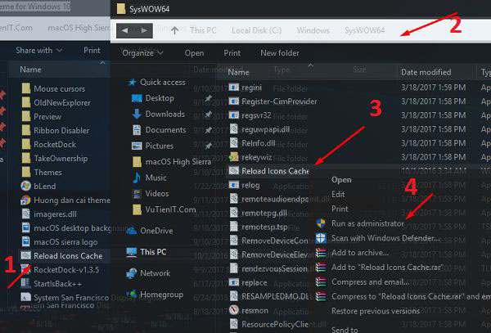Select the Music note icon in sidebar
Screen dimensions: 491x333
click(x=137, y=178)
